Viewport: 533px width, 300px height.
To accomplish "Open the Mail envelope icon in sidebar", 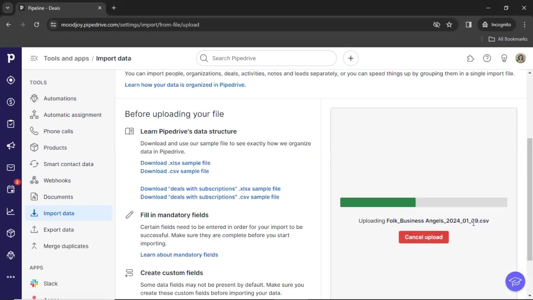I will point(11,168).
